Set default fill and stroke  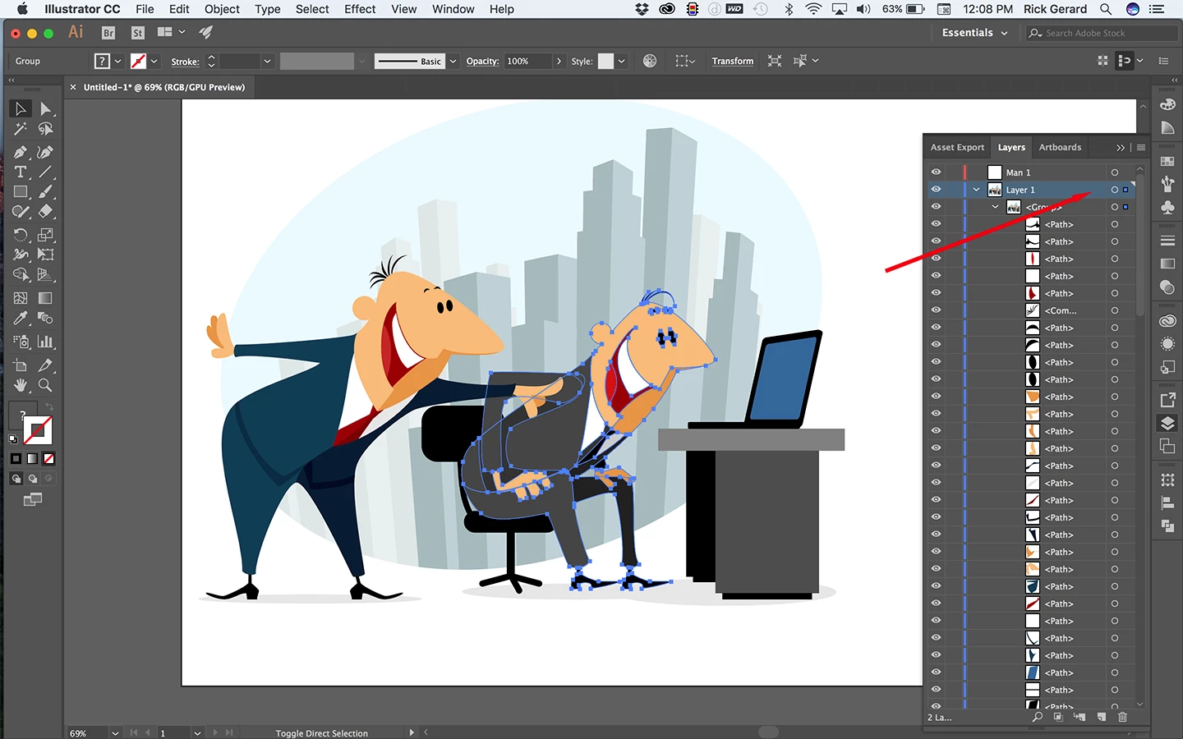pos(13,439)
